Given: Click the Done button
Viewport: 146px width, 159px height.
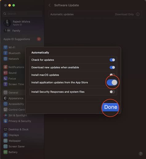Looking at the screenshot, I should [111, 107].
